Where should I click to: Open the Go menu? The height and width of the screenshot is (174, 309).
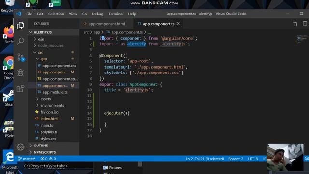coord(84,14)
